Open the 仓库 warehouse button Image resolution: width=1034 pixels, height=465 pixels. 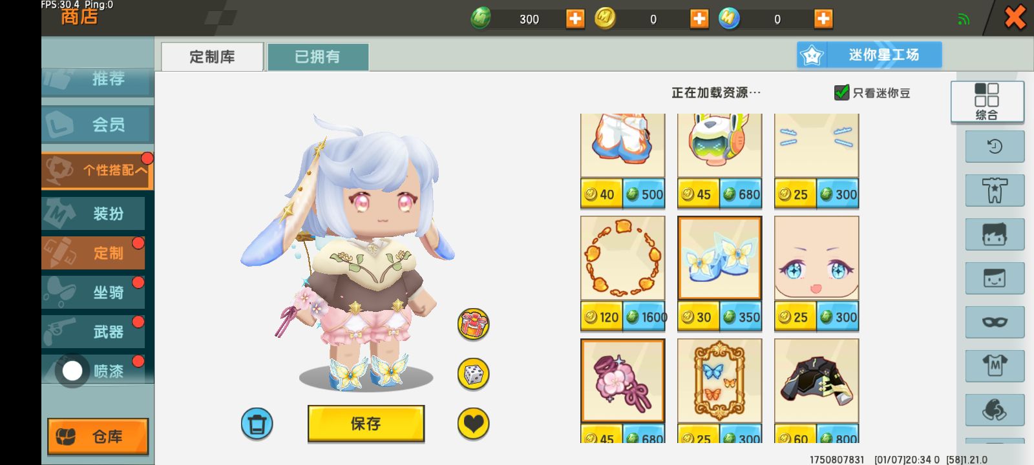coord(98,437)
